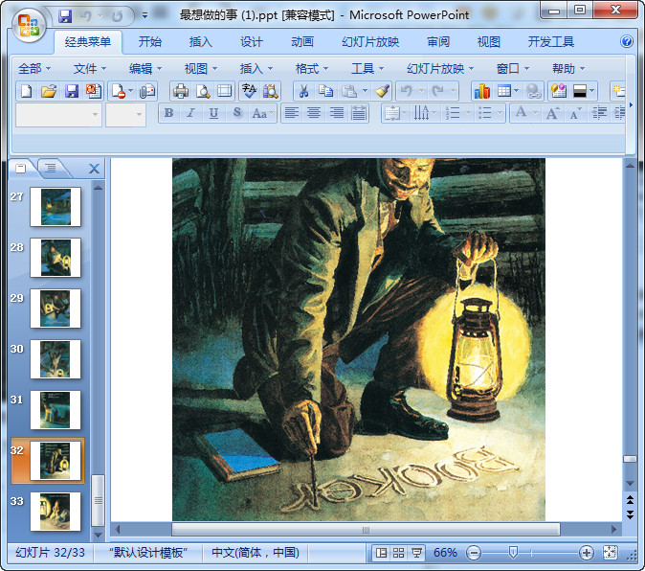
Task: Click the horizontal scrollbar under the slide
Action: point(366,530)
